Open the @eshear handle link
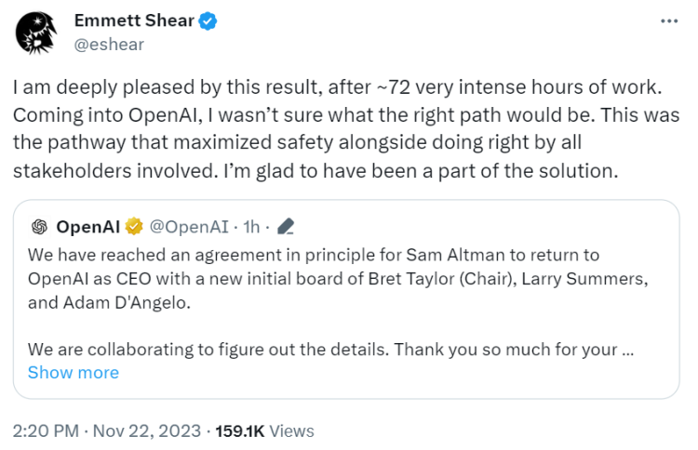Screen dimensions: 698x450 pyautogui.click(x=110, y=43)
